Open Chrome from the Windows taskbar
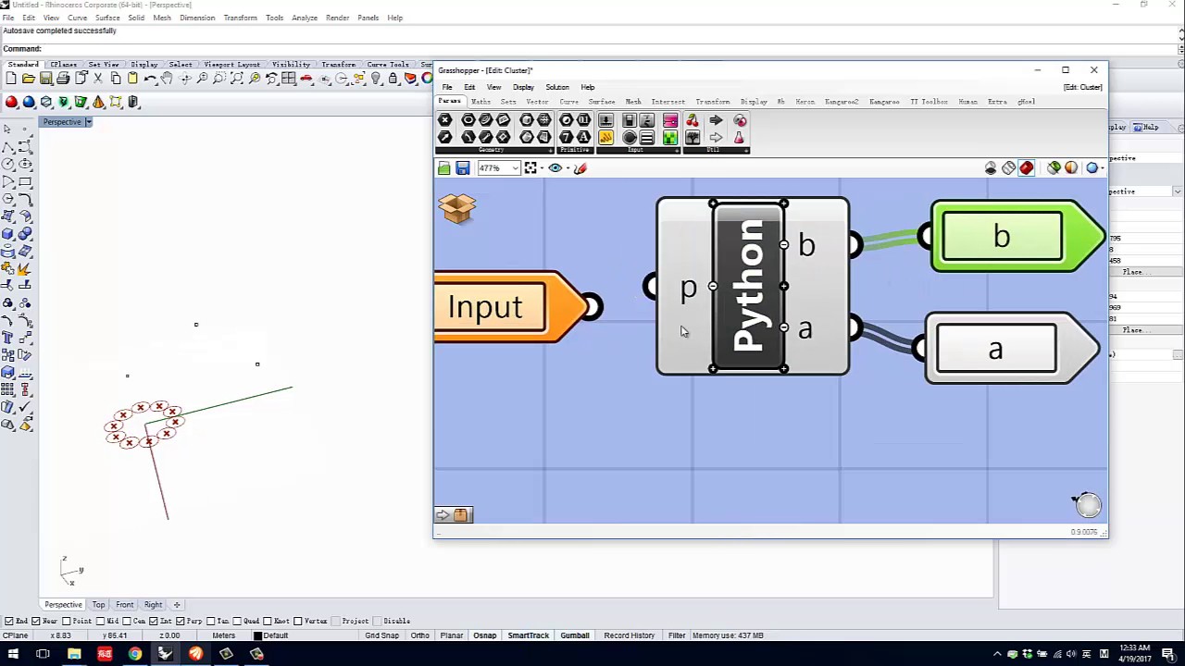 pos(135,655)
